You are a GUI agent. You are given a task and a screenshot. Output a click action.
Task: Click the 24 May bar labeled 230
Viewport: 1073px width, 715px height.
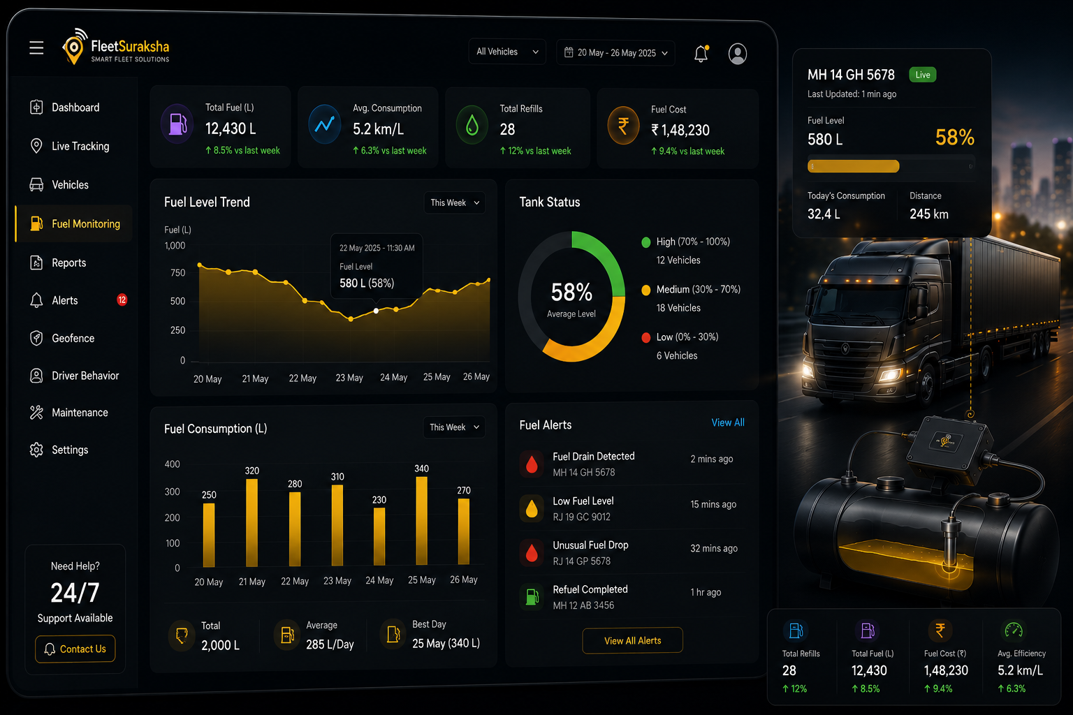click(379, 536)
